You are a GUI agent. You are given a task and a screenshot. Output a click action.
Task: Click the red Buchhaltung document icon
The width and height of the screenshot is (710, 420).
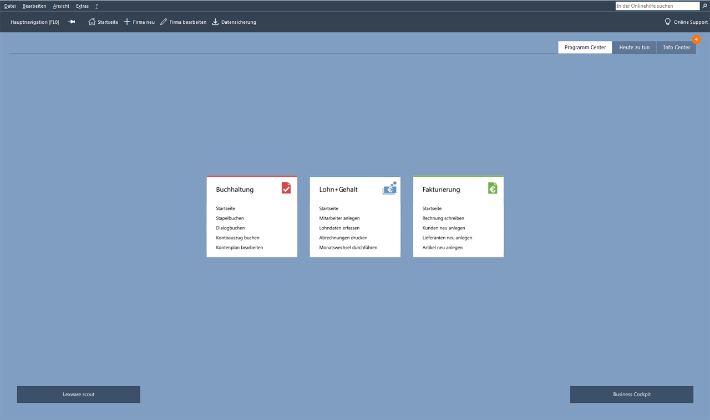286,188
